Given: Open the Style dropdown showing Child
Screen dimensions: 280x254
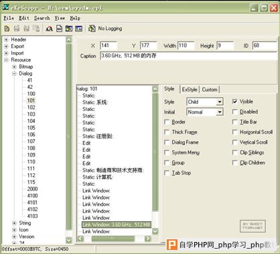Looking at the screenshot, I should pos(220,102).
